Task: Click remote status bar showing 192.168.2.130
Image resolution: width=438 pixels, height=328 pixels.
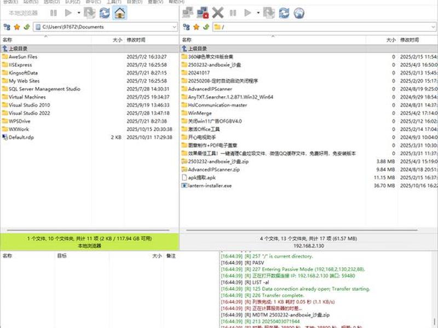Action: click(x=309, y=242)
